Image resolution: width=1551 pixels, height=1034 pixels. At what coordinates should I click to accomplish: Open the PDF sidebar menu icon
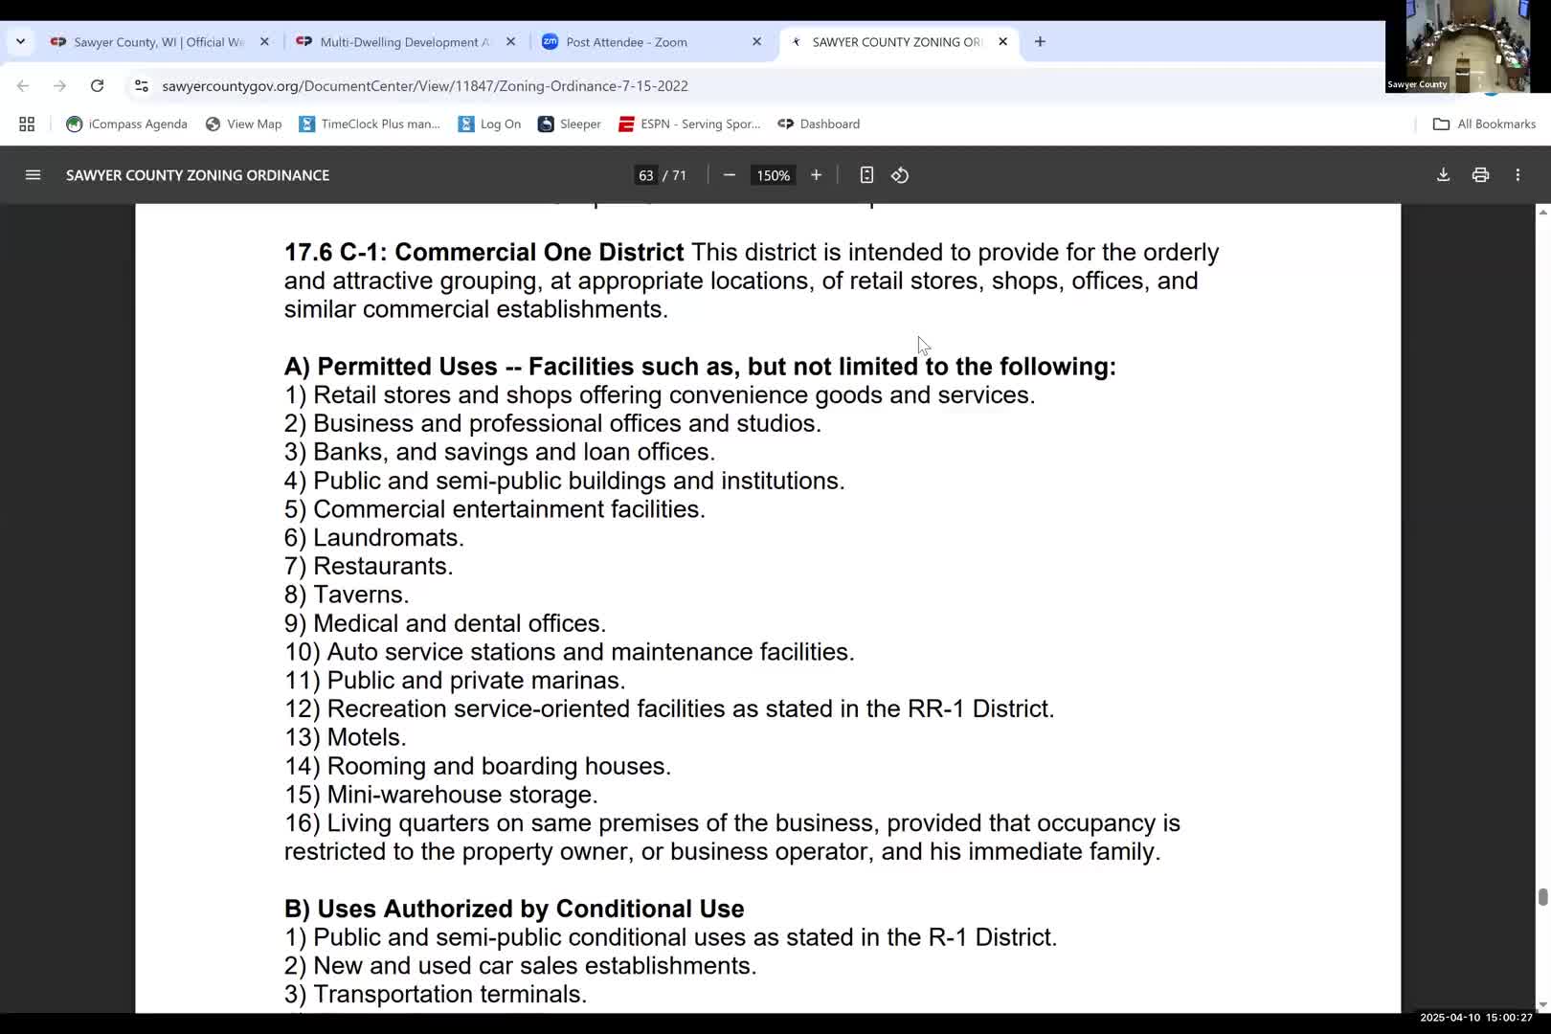(33, 175)
